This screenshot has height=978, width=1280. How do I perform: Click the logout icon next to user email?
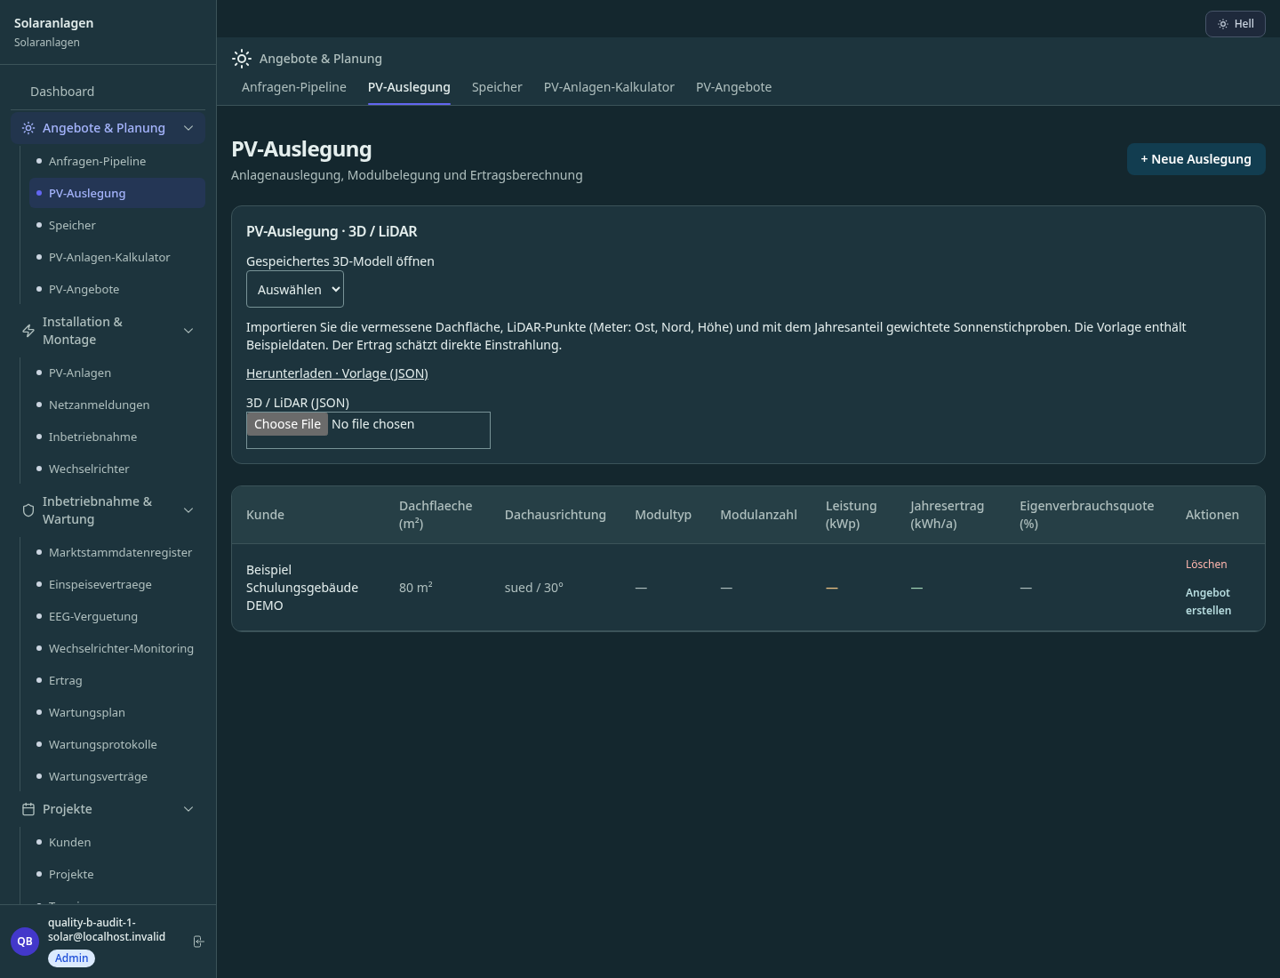198,942
